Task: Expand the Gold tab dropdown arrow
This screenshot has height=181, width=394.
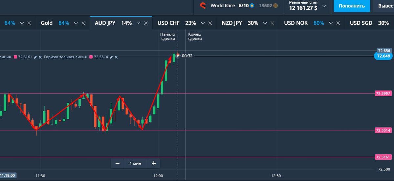Action: click(76, 23)
